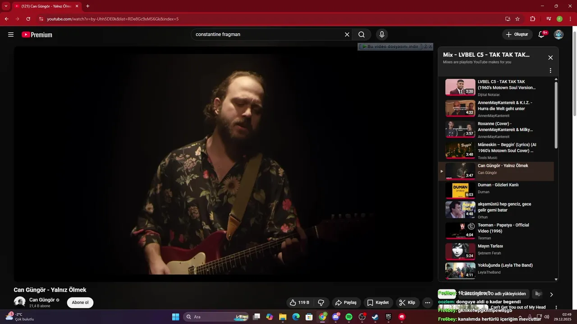Click the video player to pause

[223, 164]
